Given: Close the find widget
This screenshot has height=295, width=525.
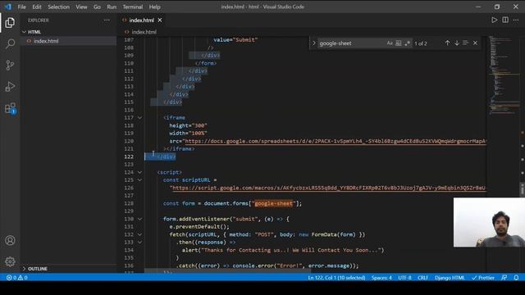Looking at the screenshot, I should pos(475,43).
